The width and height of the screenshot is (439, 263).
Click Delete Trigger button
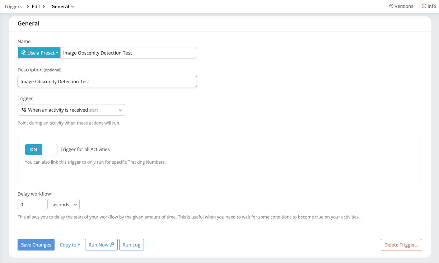pyautogui.click(x=401, y=245)
